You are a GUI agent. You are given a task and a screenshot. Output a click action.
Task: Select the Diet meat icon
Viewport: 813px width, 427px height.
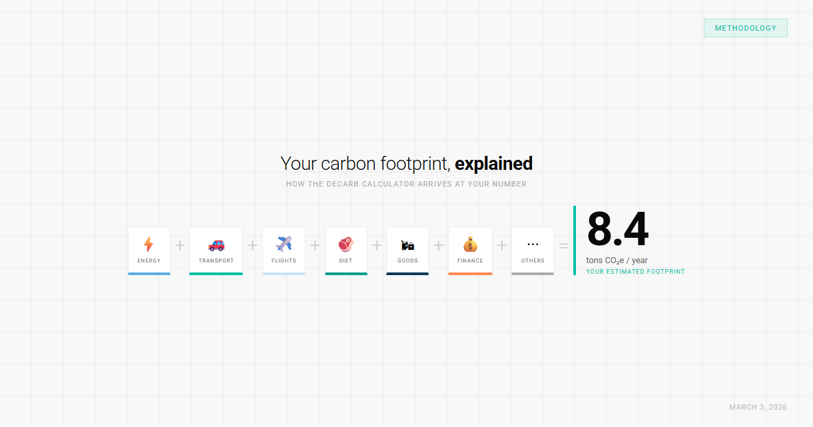pyautogui.click(x=346, y=243)
